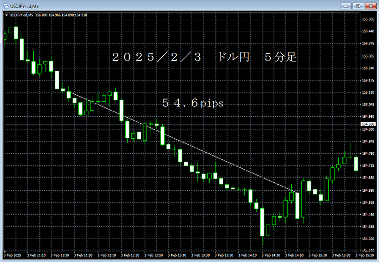Screen dimensions: 379x262
Task: Click the USDJPY-cd,M5 title bar text
Action: tap(24, 6)
